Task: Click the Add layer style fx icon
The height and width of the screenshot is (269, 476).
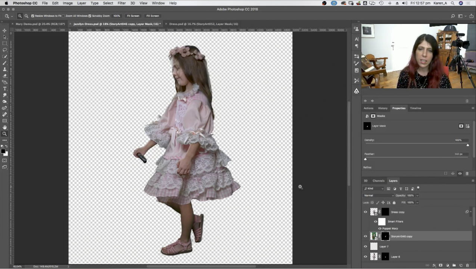Action: [434, 265]
